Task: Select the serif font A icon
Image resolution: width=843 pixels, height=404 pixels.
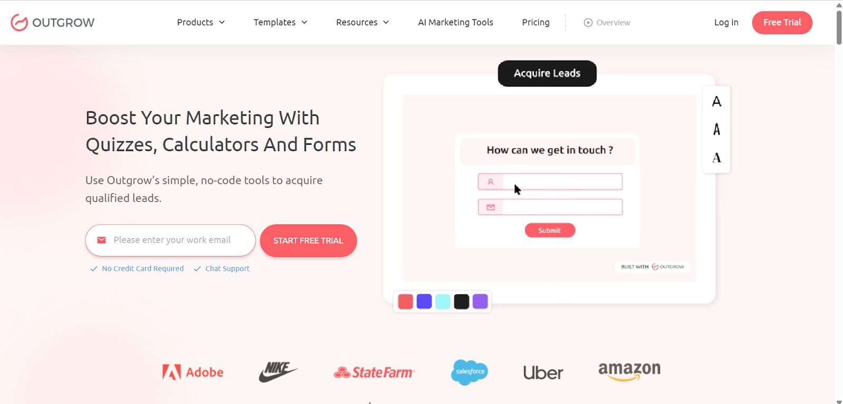Action: pos(717,157)
